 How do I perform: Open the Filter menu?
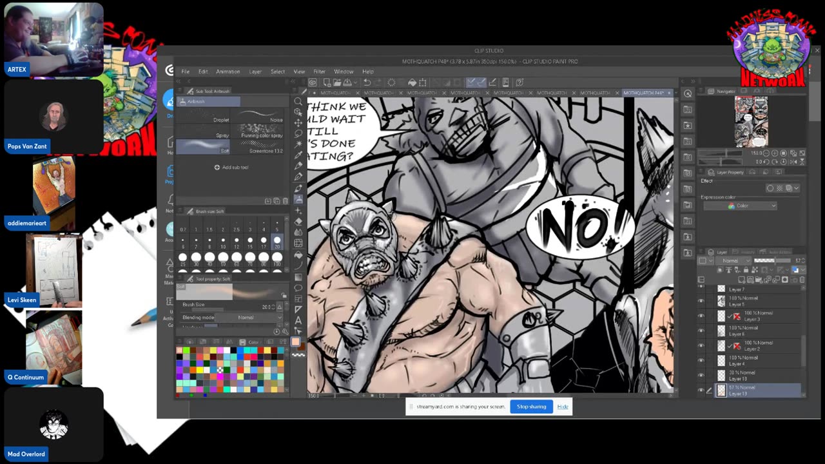319,72
